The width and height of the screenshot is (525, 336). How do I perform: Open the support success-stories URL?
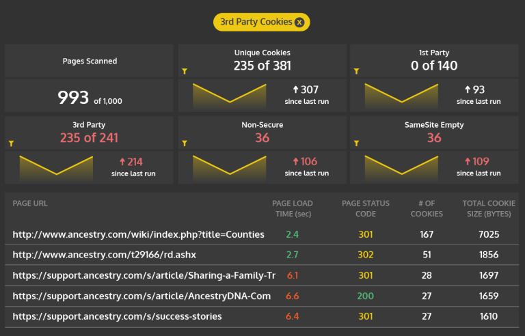(117, 316)
